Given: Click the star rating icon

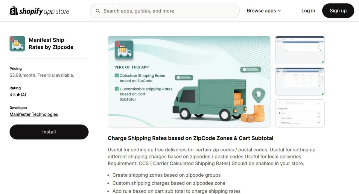Looking at the screenshot, I should tap(18, 95).
